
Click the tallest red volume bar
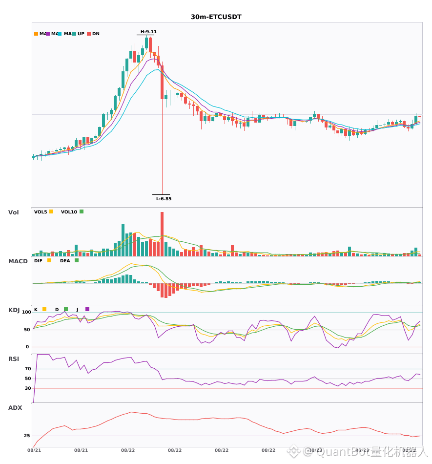point(162,234)
